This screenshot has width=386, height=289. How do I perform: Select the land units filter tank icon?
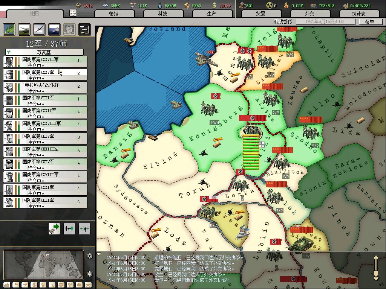[24, 29]
